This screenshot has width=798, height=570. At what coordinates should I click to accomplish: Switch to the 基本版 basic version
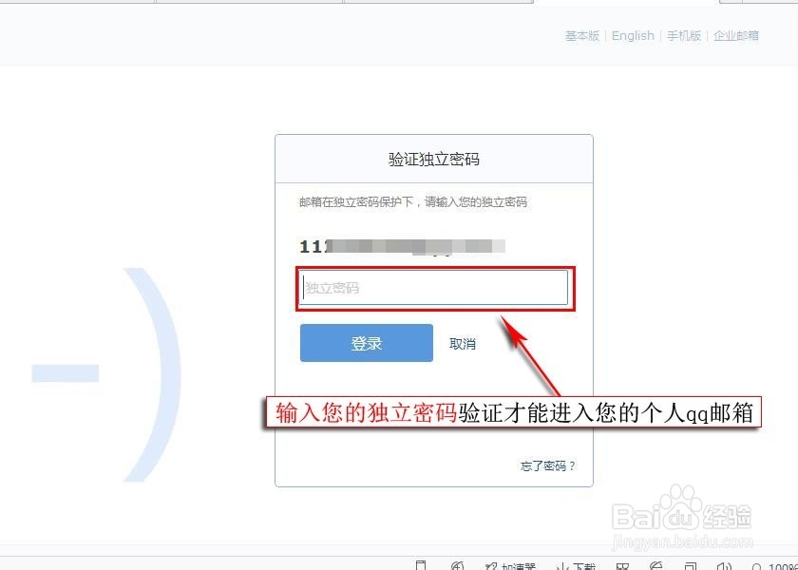pos(582,36)
